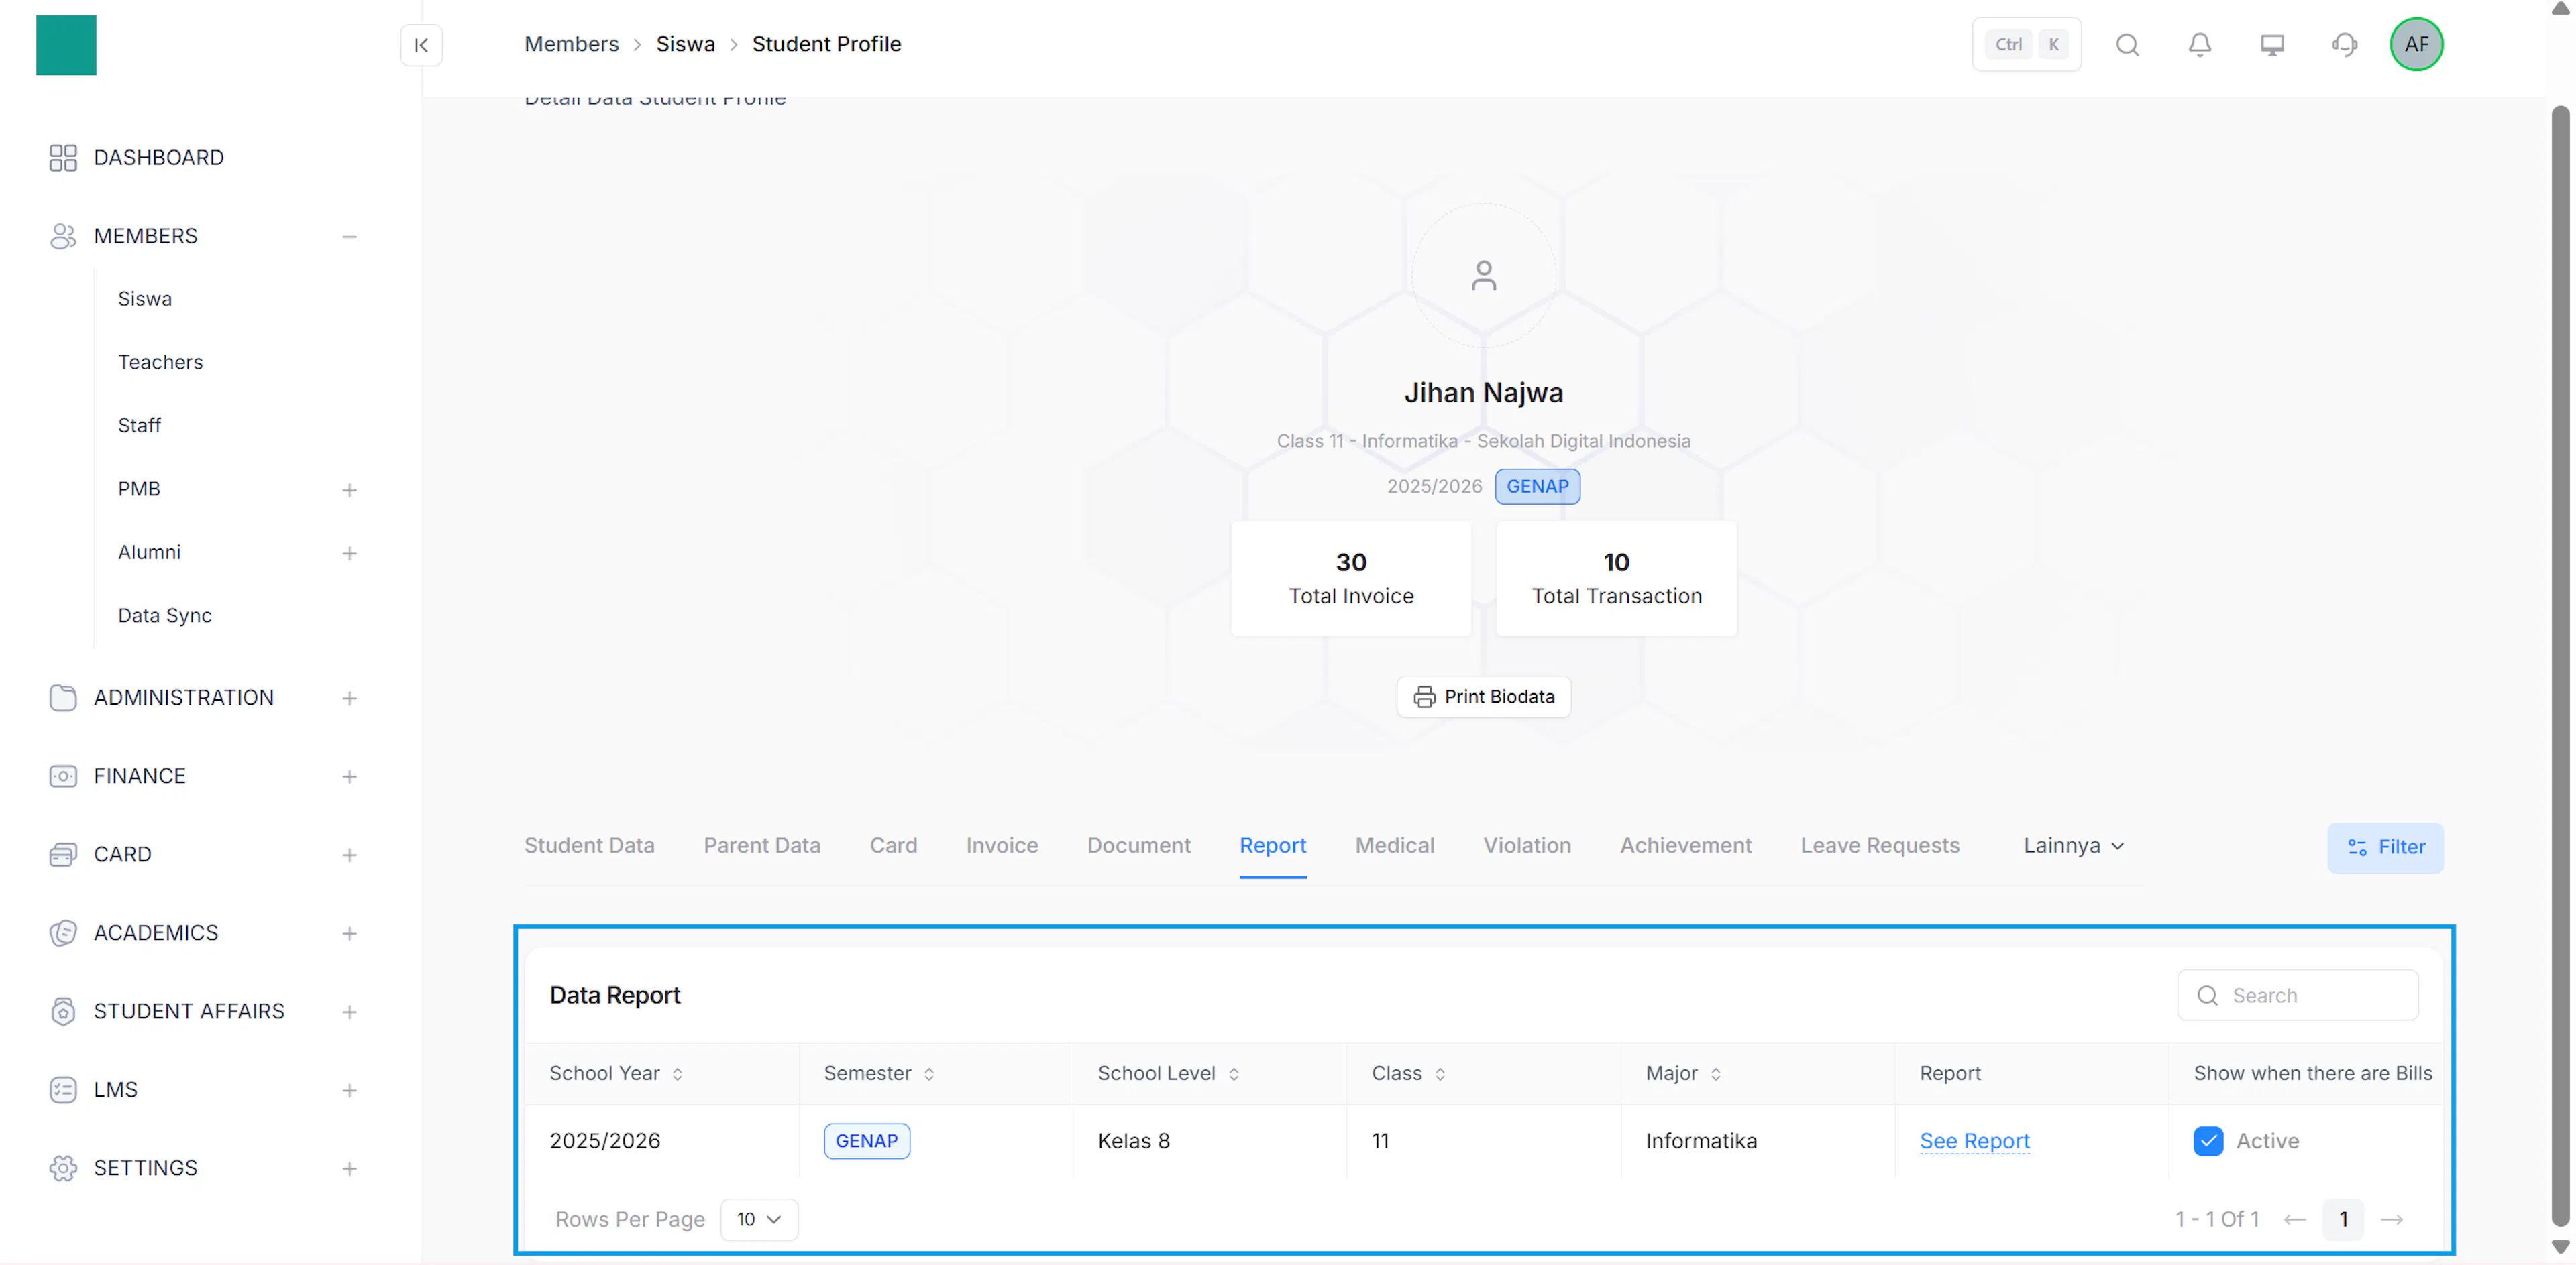The image size is (2576, 1265).
Task: Sort by Semester column
Action: 929,1074
